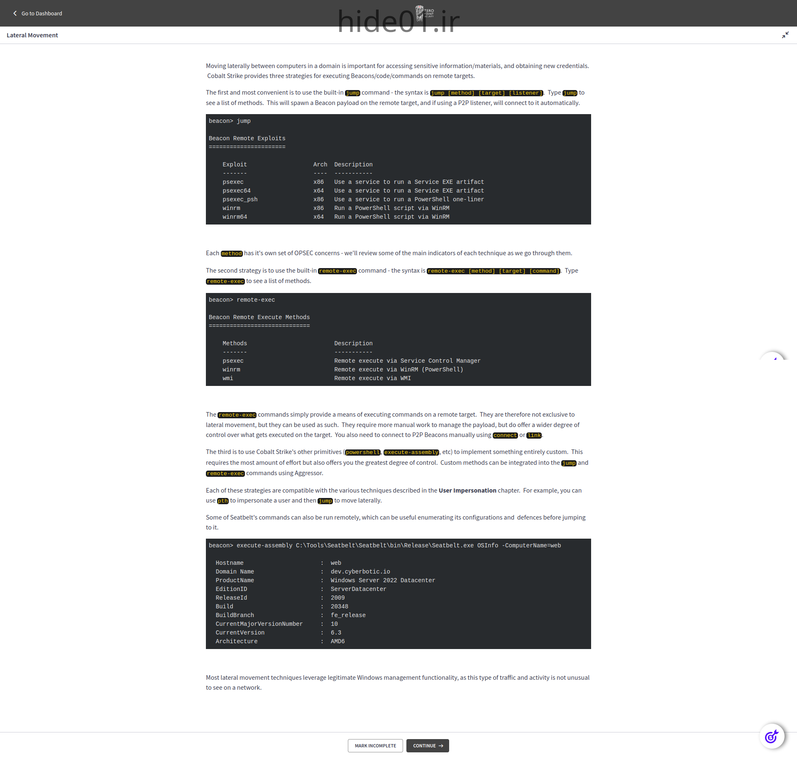Click the 'jump [method] [target] [listener]' code snippet
797x759 pixels.
click(x=487, y=93)
